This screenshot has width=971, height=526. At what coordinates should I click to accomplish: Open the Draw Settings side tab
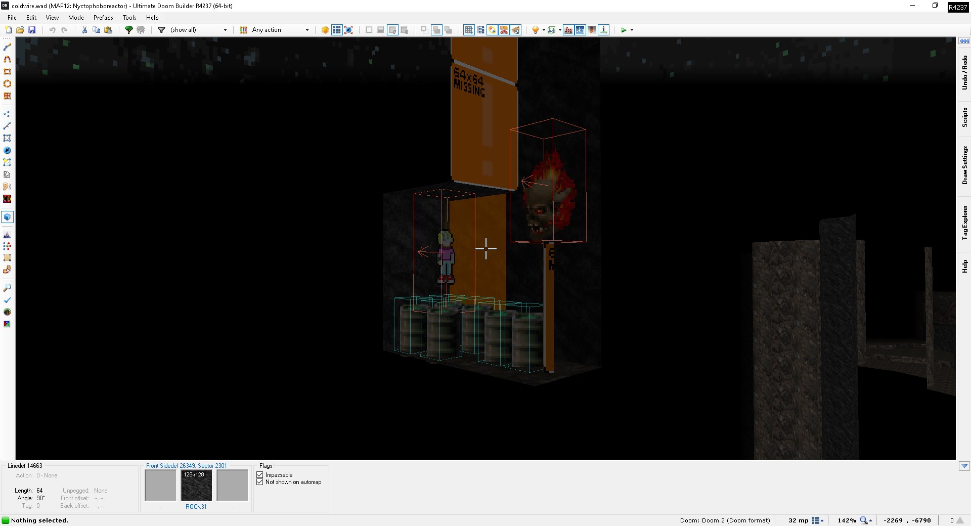click(x=964, y=165)
